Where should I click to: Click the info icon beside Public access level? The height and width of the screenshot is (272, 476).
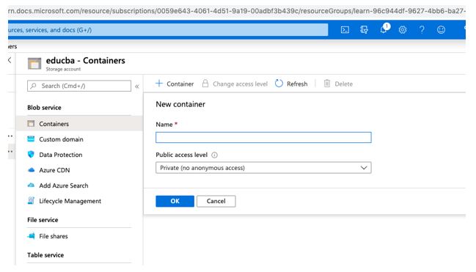pos(214,155)
